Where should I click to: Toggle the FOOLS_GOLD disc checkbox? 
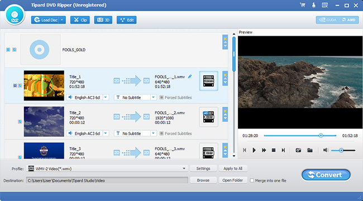pyautogui.click(x=15, y=50)
